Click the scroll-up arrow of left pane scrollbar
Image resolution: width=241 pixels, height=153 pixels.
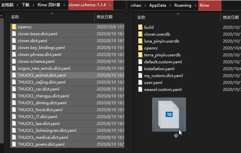click(2, 16)
